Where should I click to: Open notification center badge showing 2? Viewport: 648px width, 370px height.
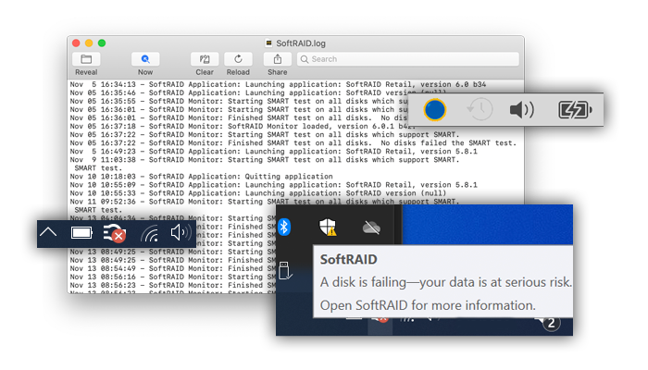tap(551, 323)
